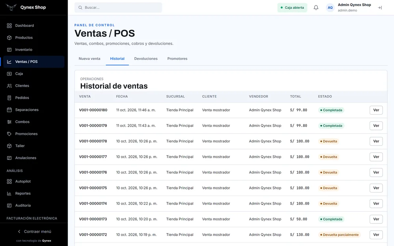This screenshot has width=394, height=246.
Task: Click Ver for sale V001-00000176
Action: point(376,172)
